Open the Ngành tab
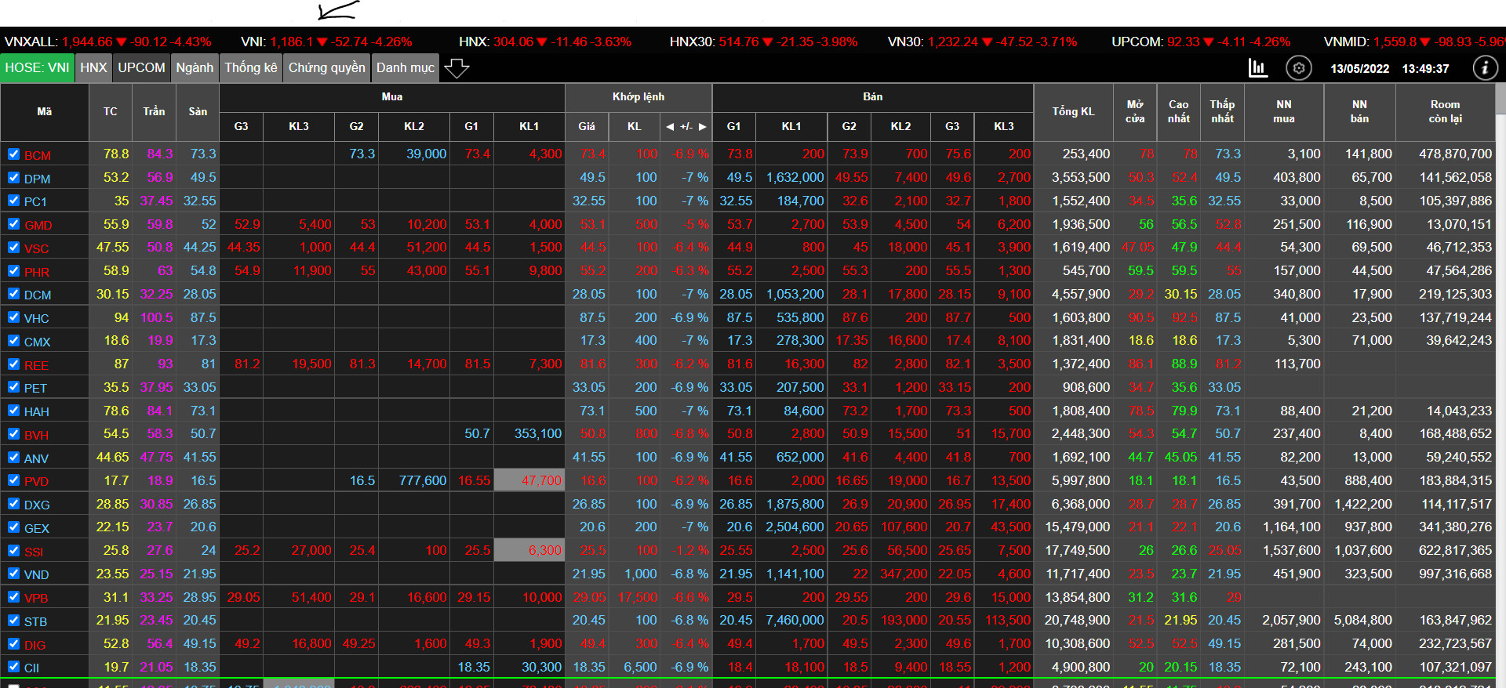Viewport: 1506px width, 688px height. (195, 68)
